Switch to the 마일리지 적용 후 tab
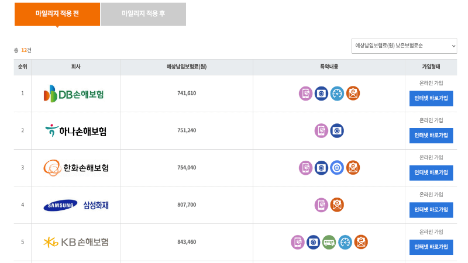 [x=143, y=14]
